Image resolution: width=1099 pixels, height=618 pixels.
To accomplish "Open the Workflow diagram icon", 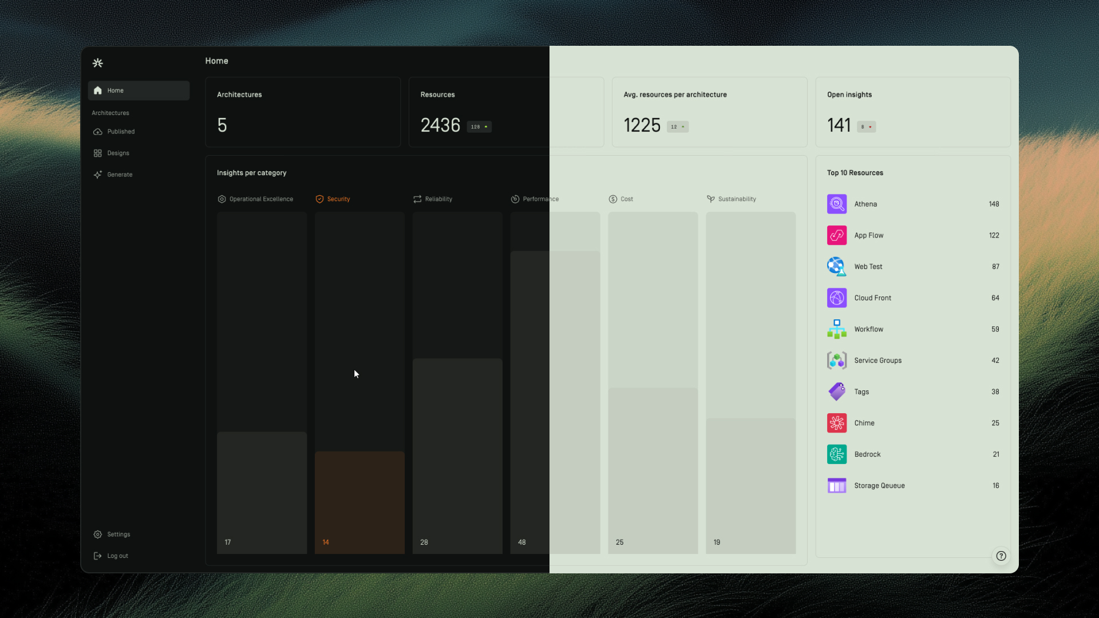I will pyautogui.click(x=836, y=329).
